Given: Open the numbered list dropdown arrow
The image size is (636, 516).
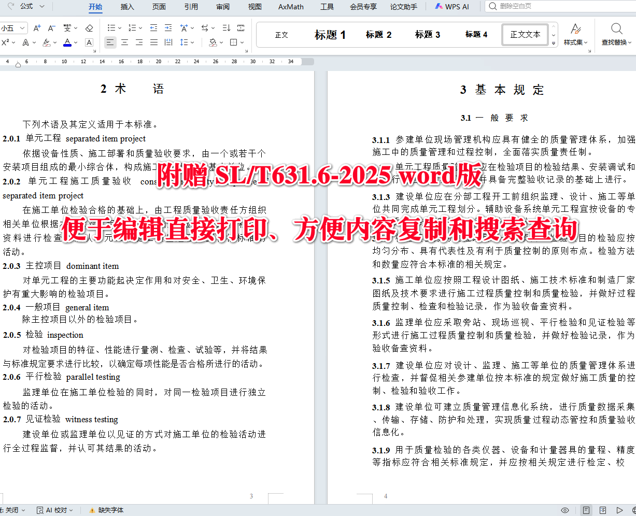Looking at the screenshot, I should tap(140, 28).
